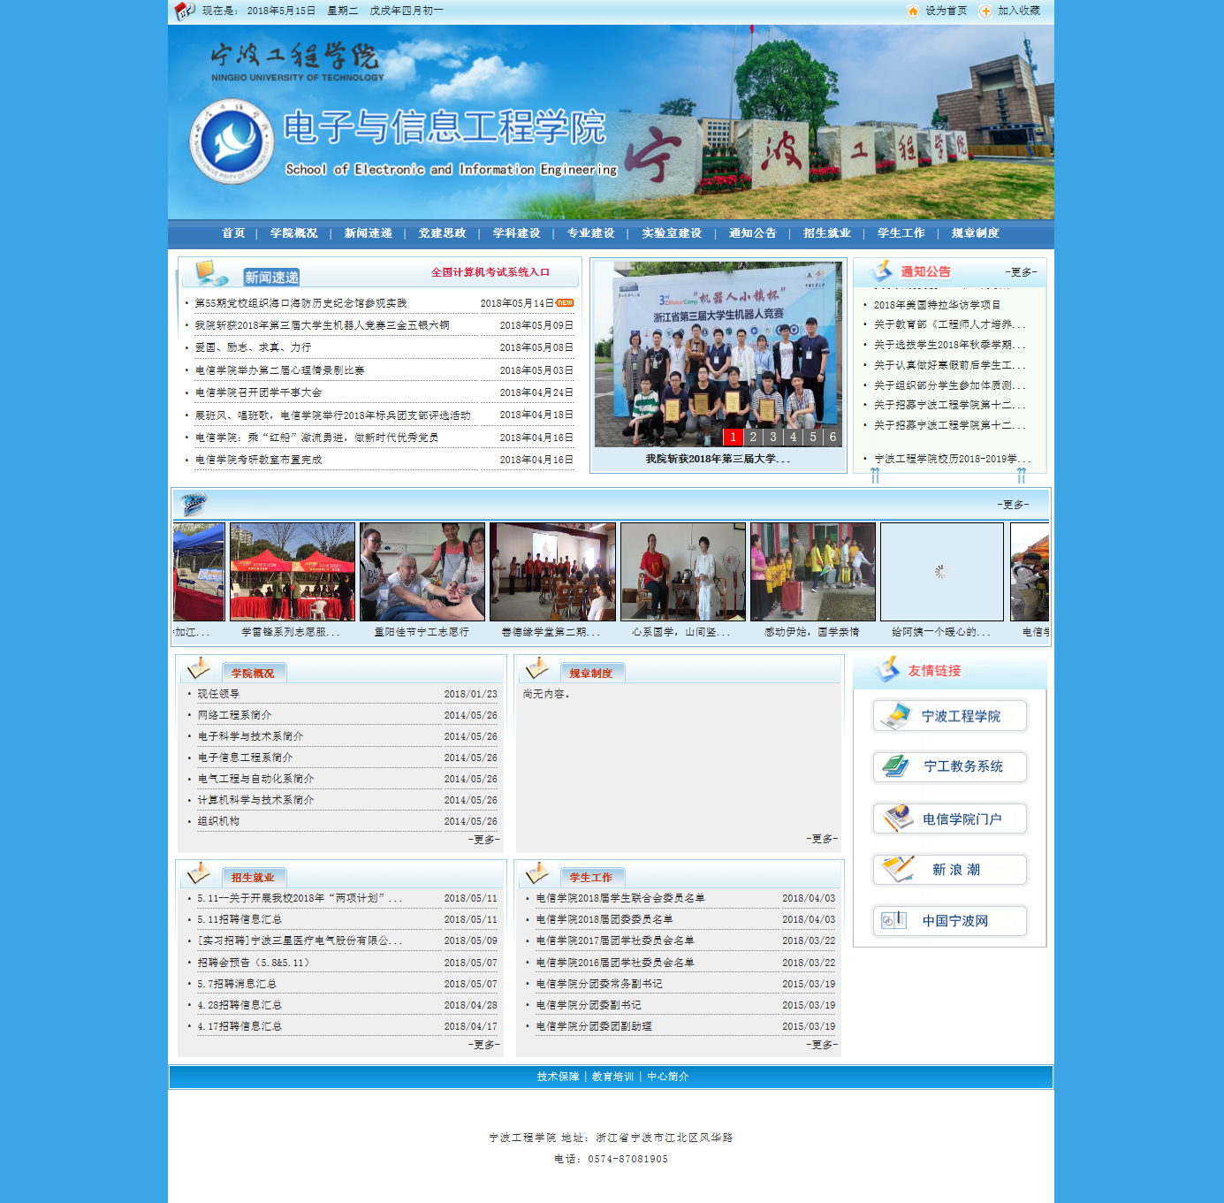Image resolution: width=1224 pixels, height=1203 pixels.
Task: Expand more entries under 招生就业
Action: click(x=483, y=1044)
